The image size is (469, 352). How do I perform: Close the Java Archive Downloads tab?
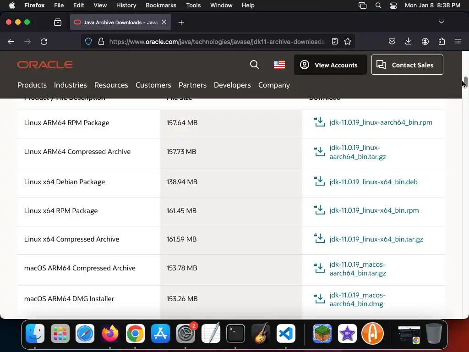(x=164, y=22)
